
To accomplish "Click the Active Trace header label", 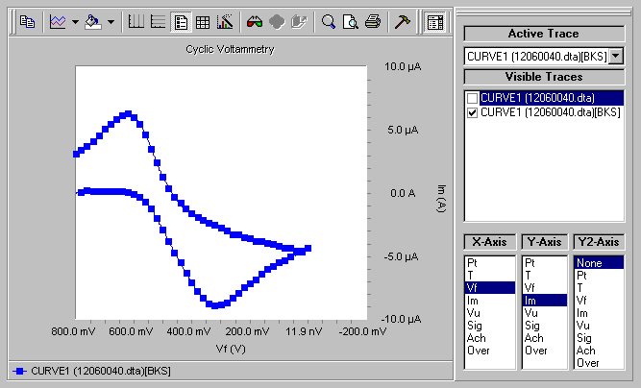I will pos(544,34).
